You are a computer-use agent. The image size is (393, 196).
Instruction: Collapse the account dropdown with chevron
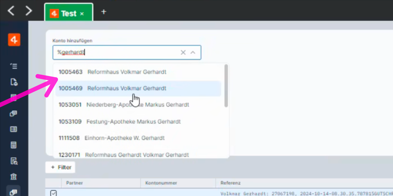[193, 52]
